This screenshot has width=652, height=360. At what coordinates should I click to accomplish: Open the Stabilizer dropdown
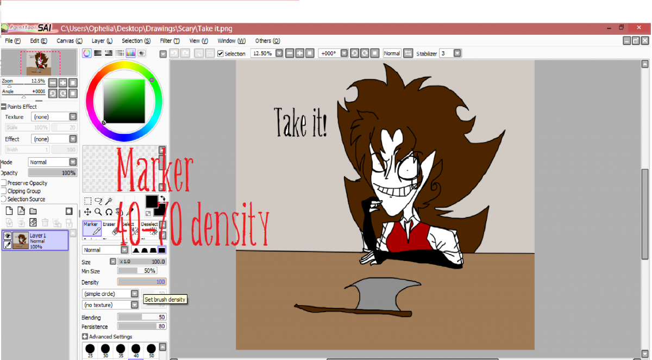[x=457, y=53]
